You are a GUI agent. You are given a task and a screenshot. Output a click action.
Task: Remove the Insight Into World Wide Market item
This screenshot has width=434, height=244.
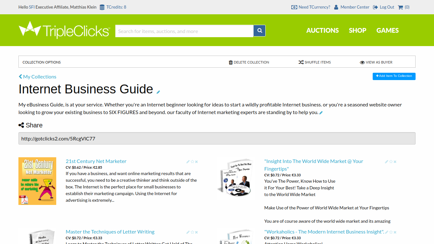[395, 162]
